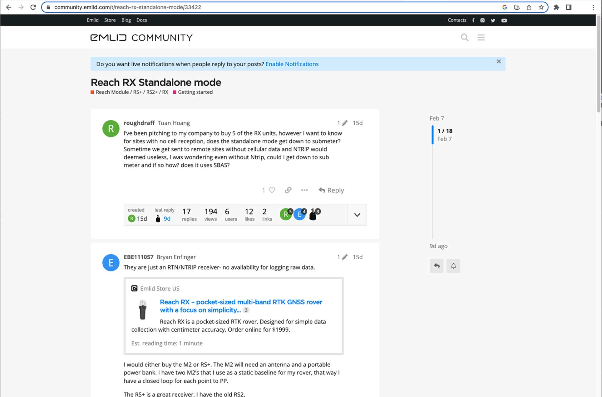The height and width of the screenshot is (397, 602).
Task: Open Reach RX pocket-sized RTK rover link
Action: [241, 306]
